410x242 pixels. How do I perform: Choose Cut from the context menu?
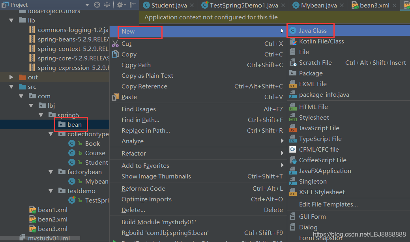(x=198, y=44)
